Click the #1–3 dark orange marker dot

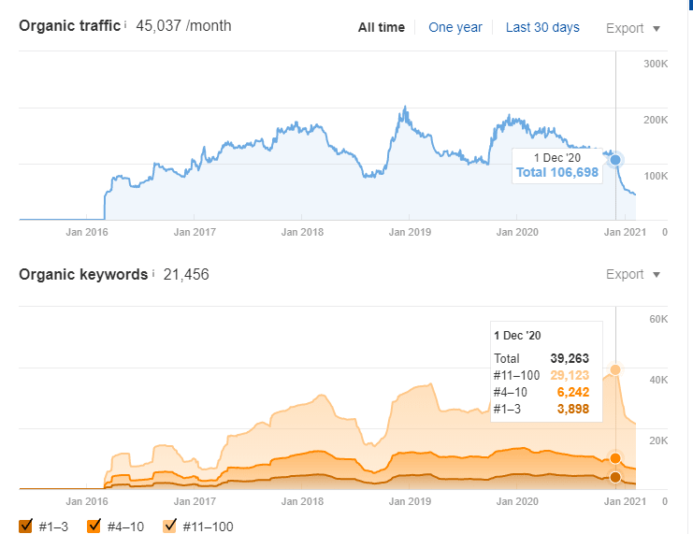(615, 477)
